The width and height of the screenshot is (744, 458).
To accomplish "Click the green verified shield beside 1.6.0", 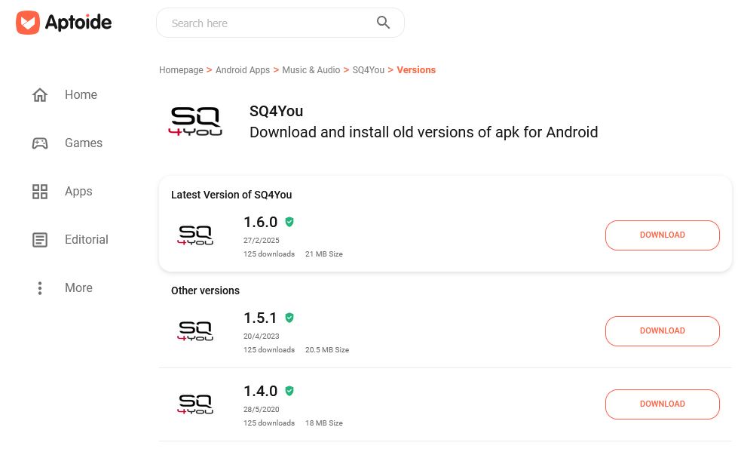I will click(x=289, y=222).
